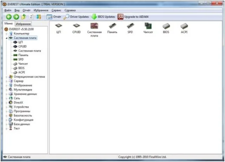Go up one level with the Up arrow icon
Screen dimensions: 225x162
click(24, 17)
